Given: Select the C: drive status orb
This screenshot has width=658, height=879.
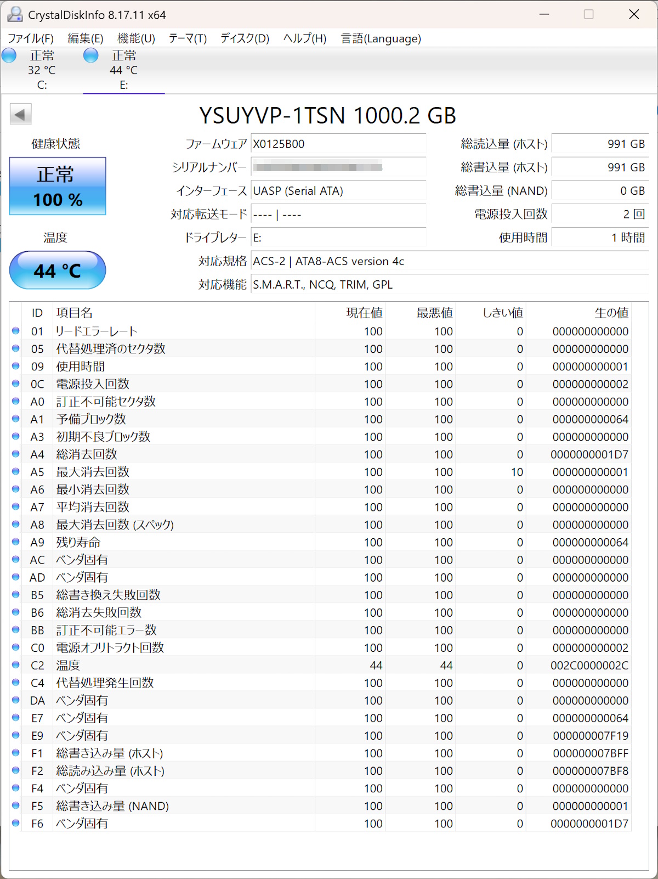Looking at the screenshot, I should pyautogui.click(x=9, y=55).
